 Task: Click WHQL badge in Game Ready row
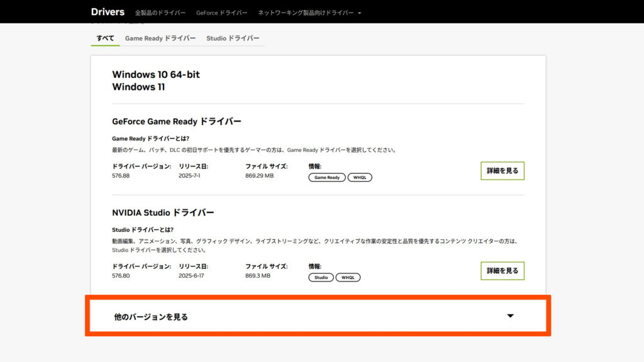[360, 177]
